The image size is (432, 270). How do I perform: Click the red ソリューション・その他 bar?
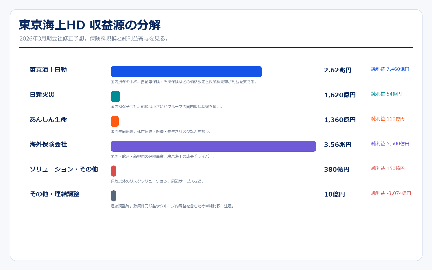click(113, 171)
